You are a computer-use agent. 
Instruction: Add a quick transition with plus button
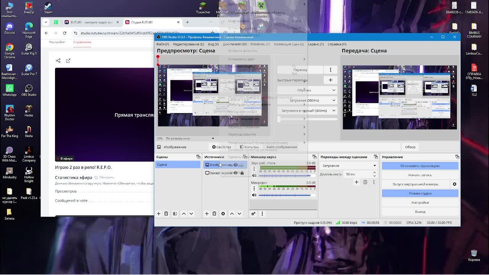click(x=330, y=80)
